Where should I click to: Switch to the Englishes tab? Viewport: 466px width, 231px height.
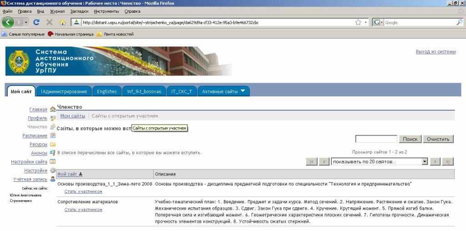tap(107, 91)
